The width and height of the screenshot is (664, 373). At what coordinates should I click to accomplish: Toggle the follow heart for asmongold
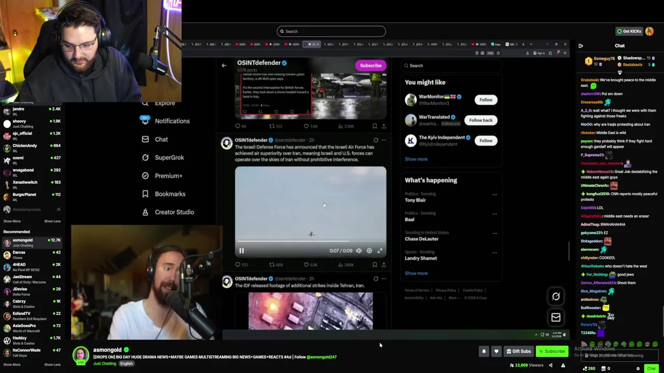[496, 351]
